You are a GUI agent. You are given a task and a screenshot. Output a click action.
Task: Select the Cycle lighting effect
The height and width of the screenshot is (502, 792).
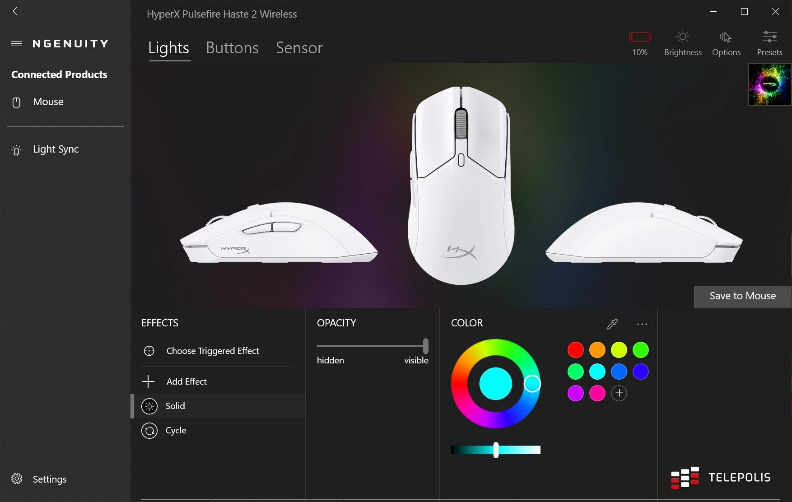coord(218,430)
